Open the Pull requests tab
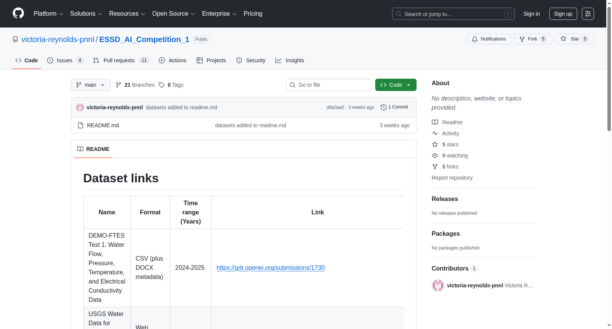This screenshot has height=329, width=612. (121, 60)
